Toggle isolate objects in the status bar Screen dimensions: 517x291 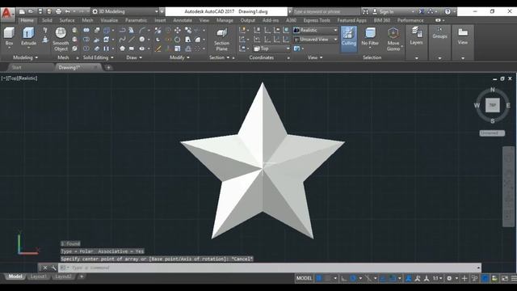(x=474, y=278)
